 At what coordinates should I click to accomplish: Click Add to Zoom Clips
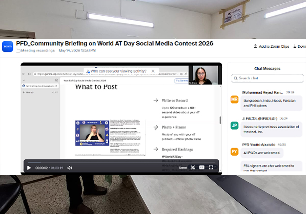(271, 46)
